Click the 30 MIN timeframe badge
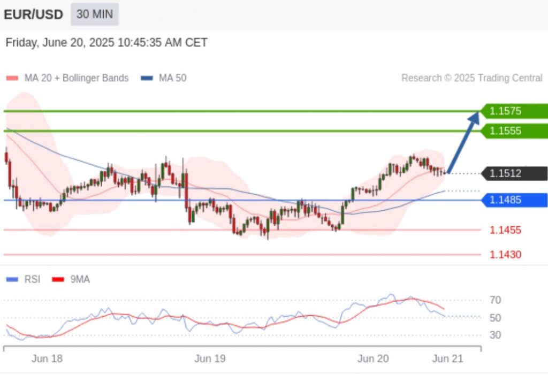Image resolution: width=548 pixels, height=375 pixels. pos(94,14)
